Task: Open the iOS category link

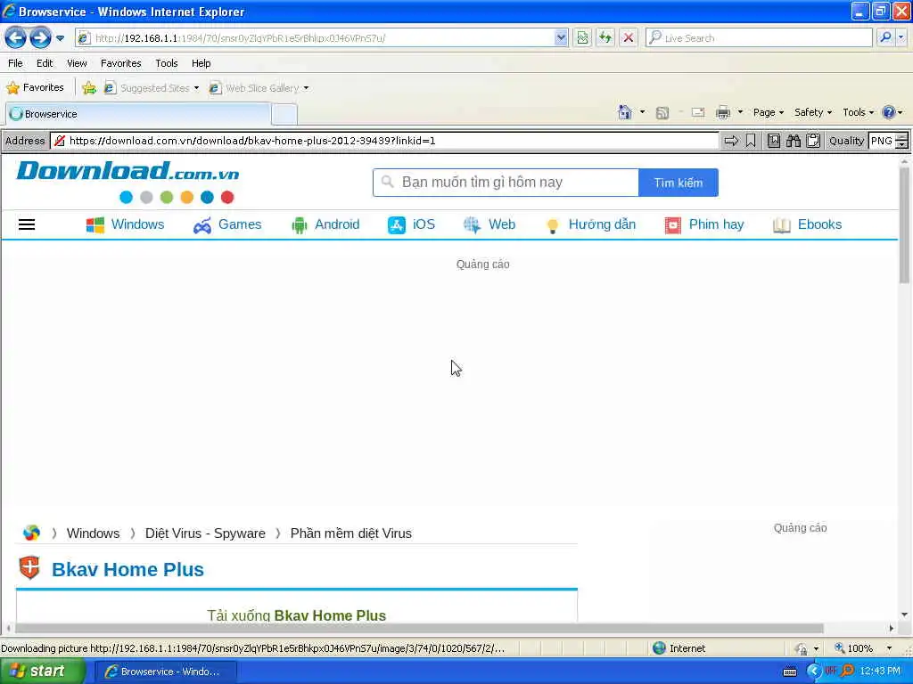Action: (411, 224)
